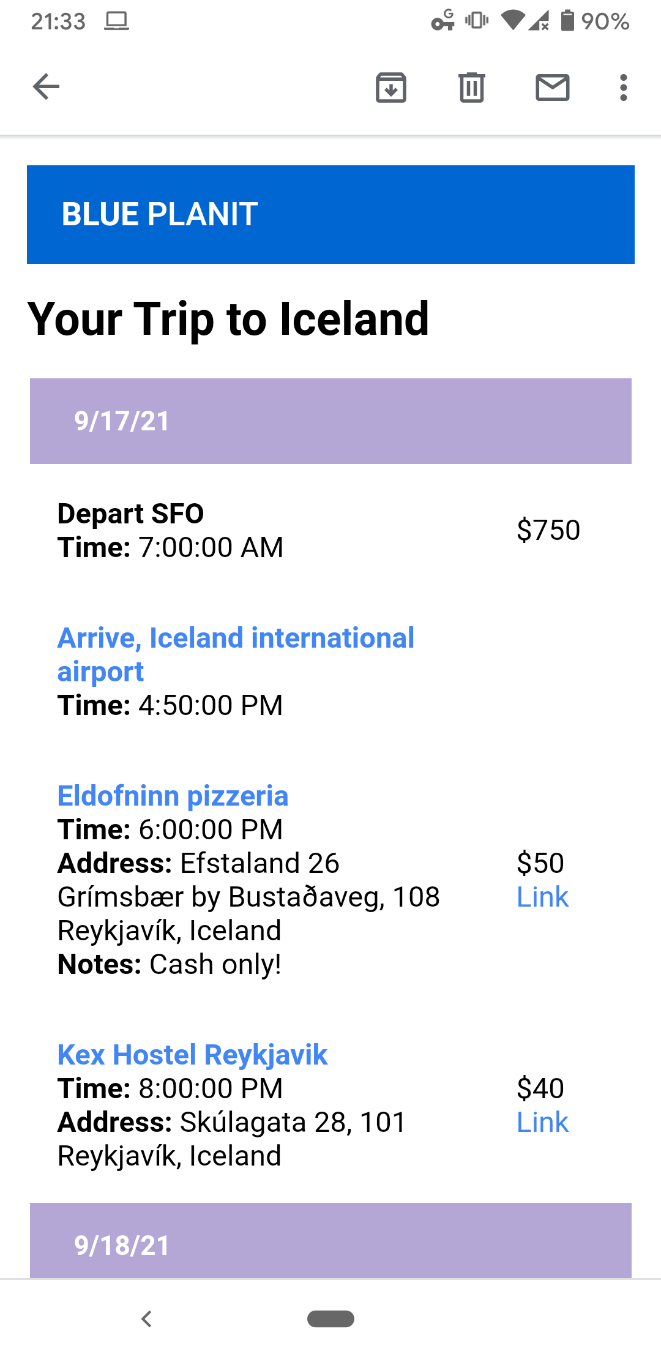The width and height of the screenshot is (661, 1359).
Task: Tap the BLUE PLANIT header banner
Action: coord(330,214)
